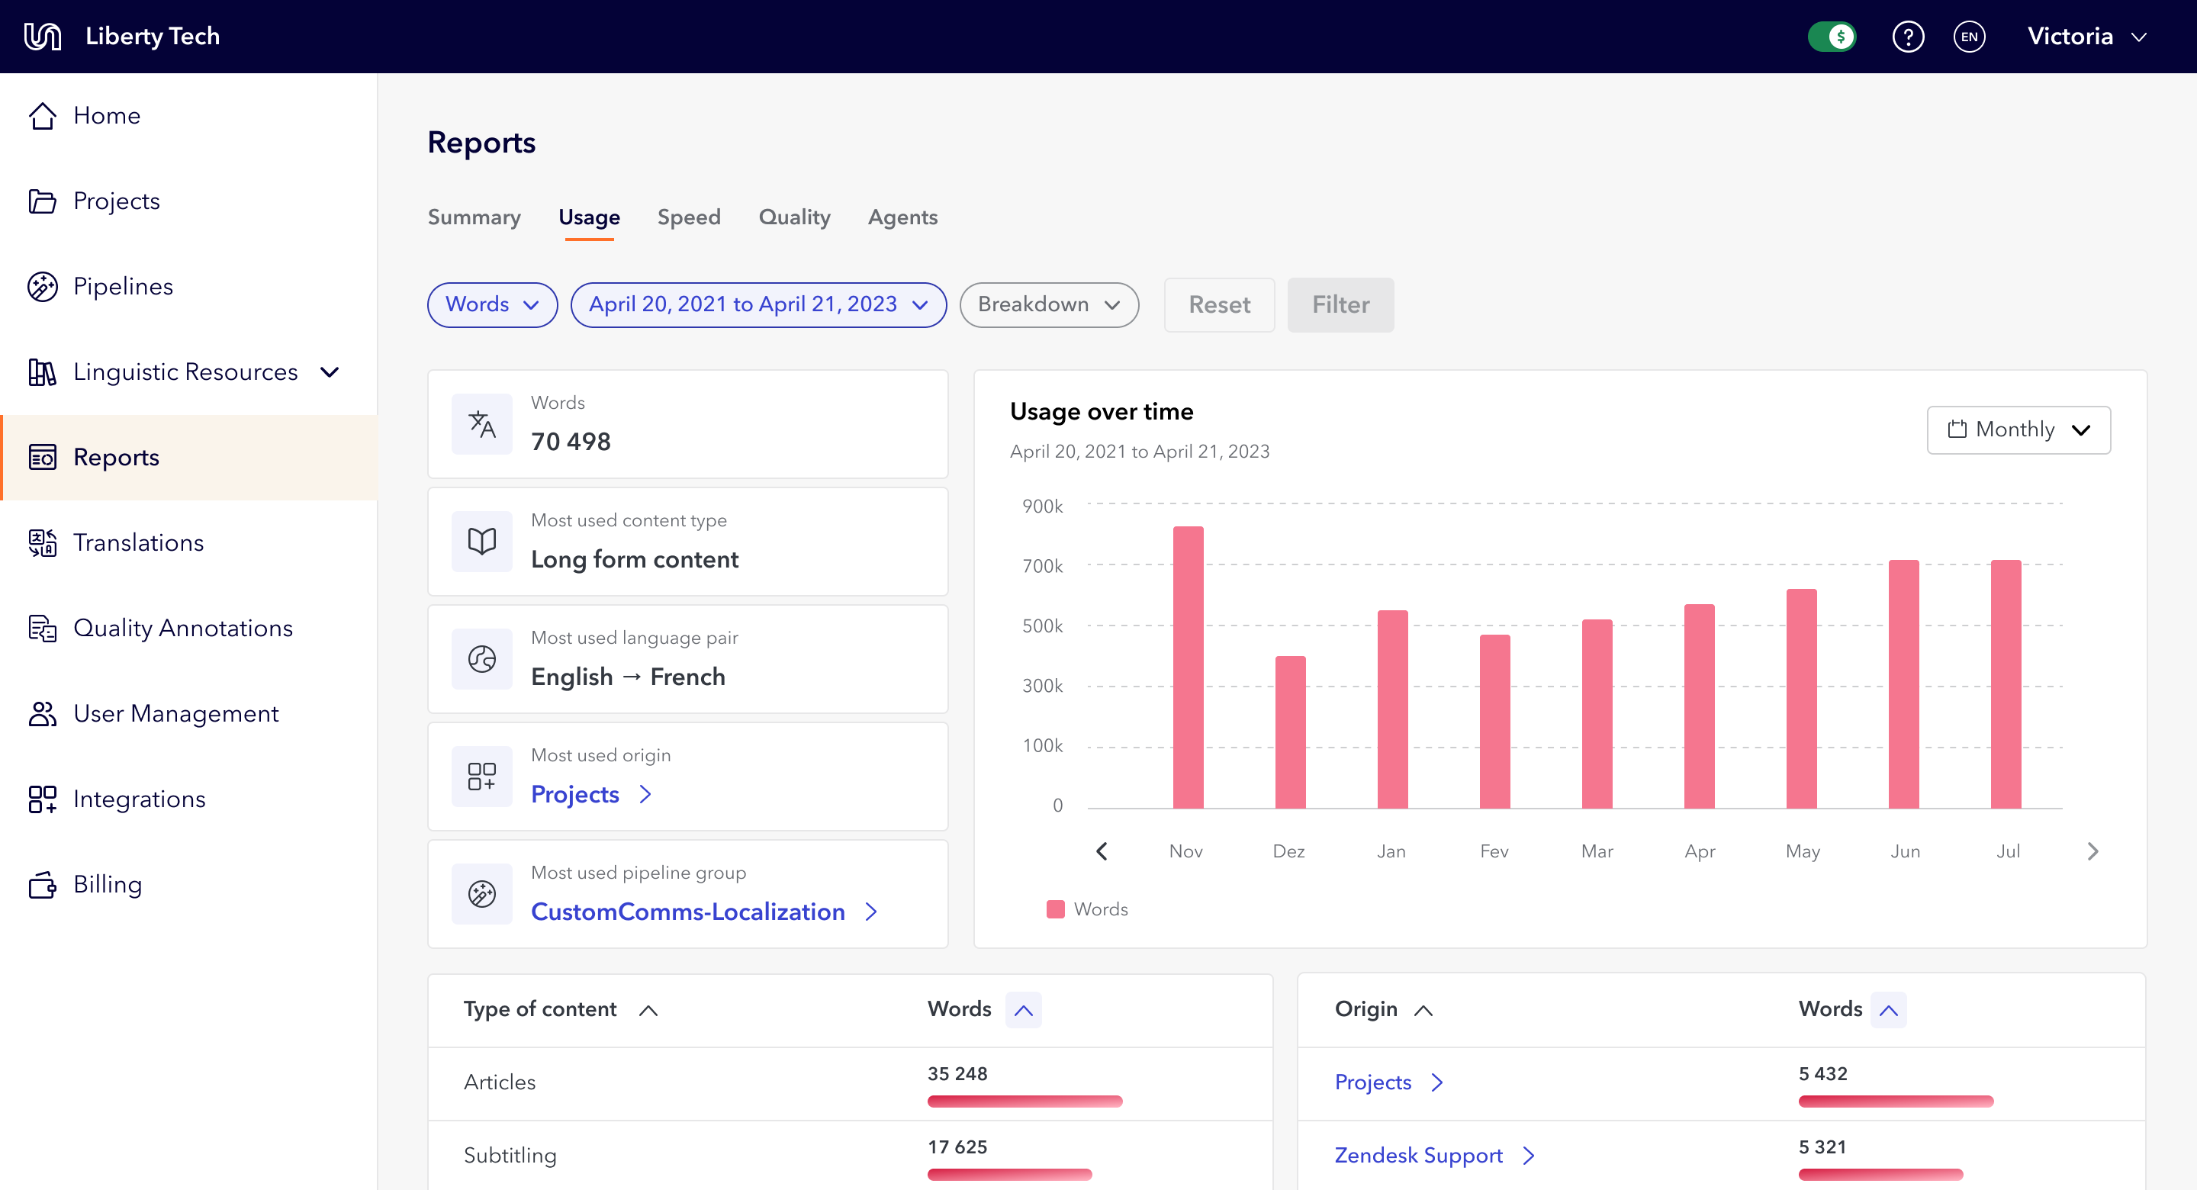The width and height of the screenshot is (2197, 1190).
Task: Click the Linguistic Resources books icon
Action: 43,371
